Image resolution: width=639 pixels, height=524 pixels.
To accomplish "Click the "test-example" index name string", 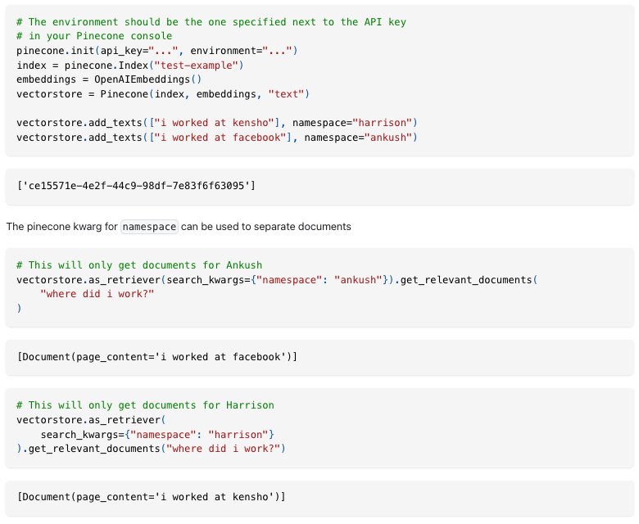I will point(197,65).
